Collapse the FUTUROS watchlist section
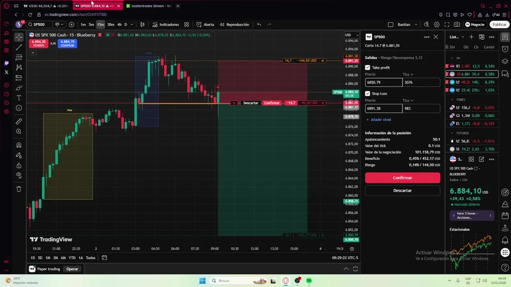The height and width of the screenshot is (287, 511). (452, 133)
